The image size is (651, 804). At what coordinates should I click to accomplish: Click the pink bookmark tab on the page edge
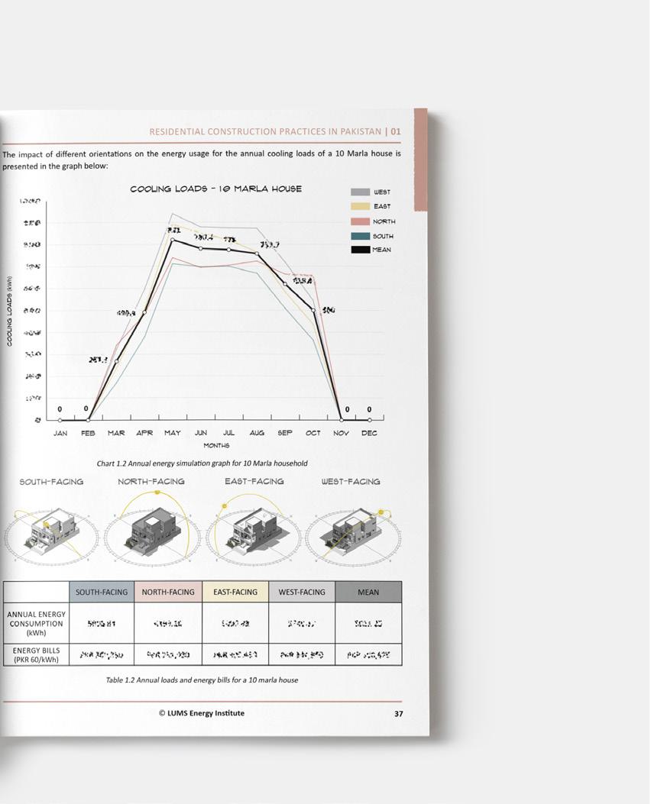point(420,159)
